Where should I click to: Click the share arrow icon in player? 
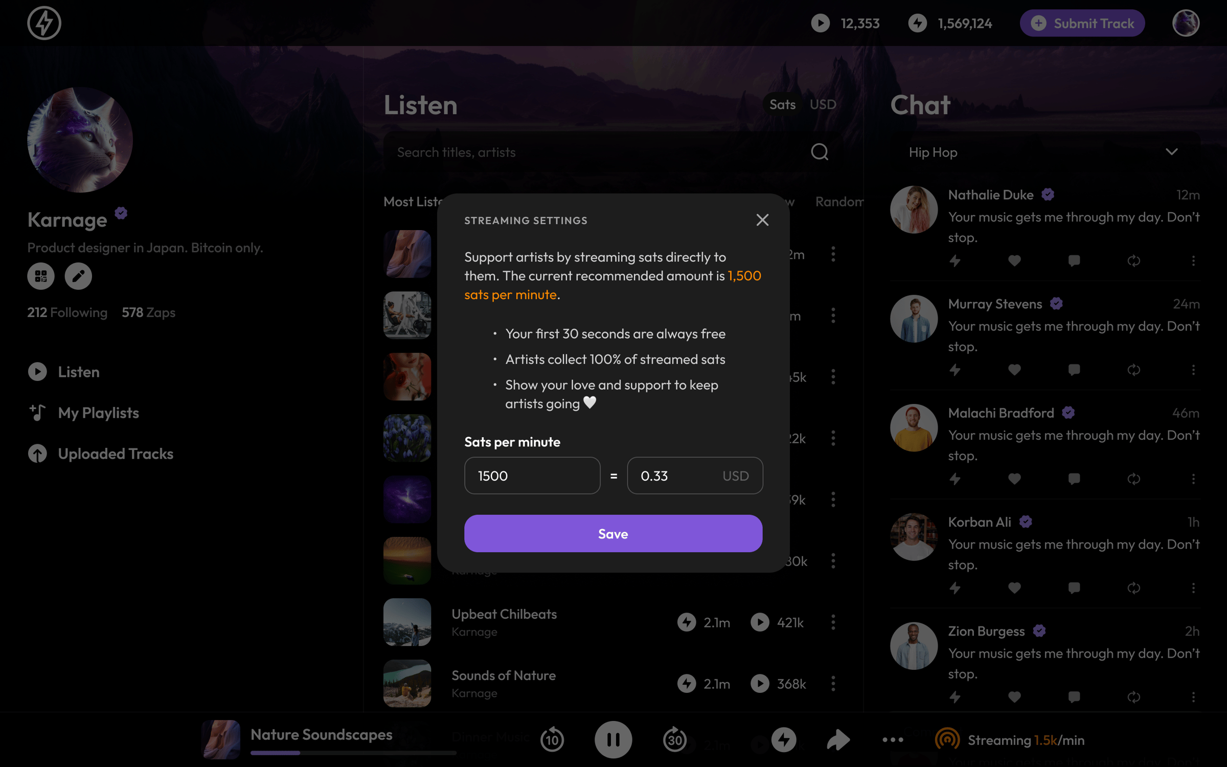(x=838, y=739)
